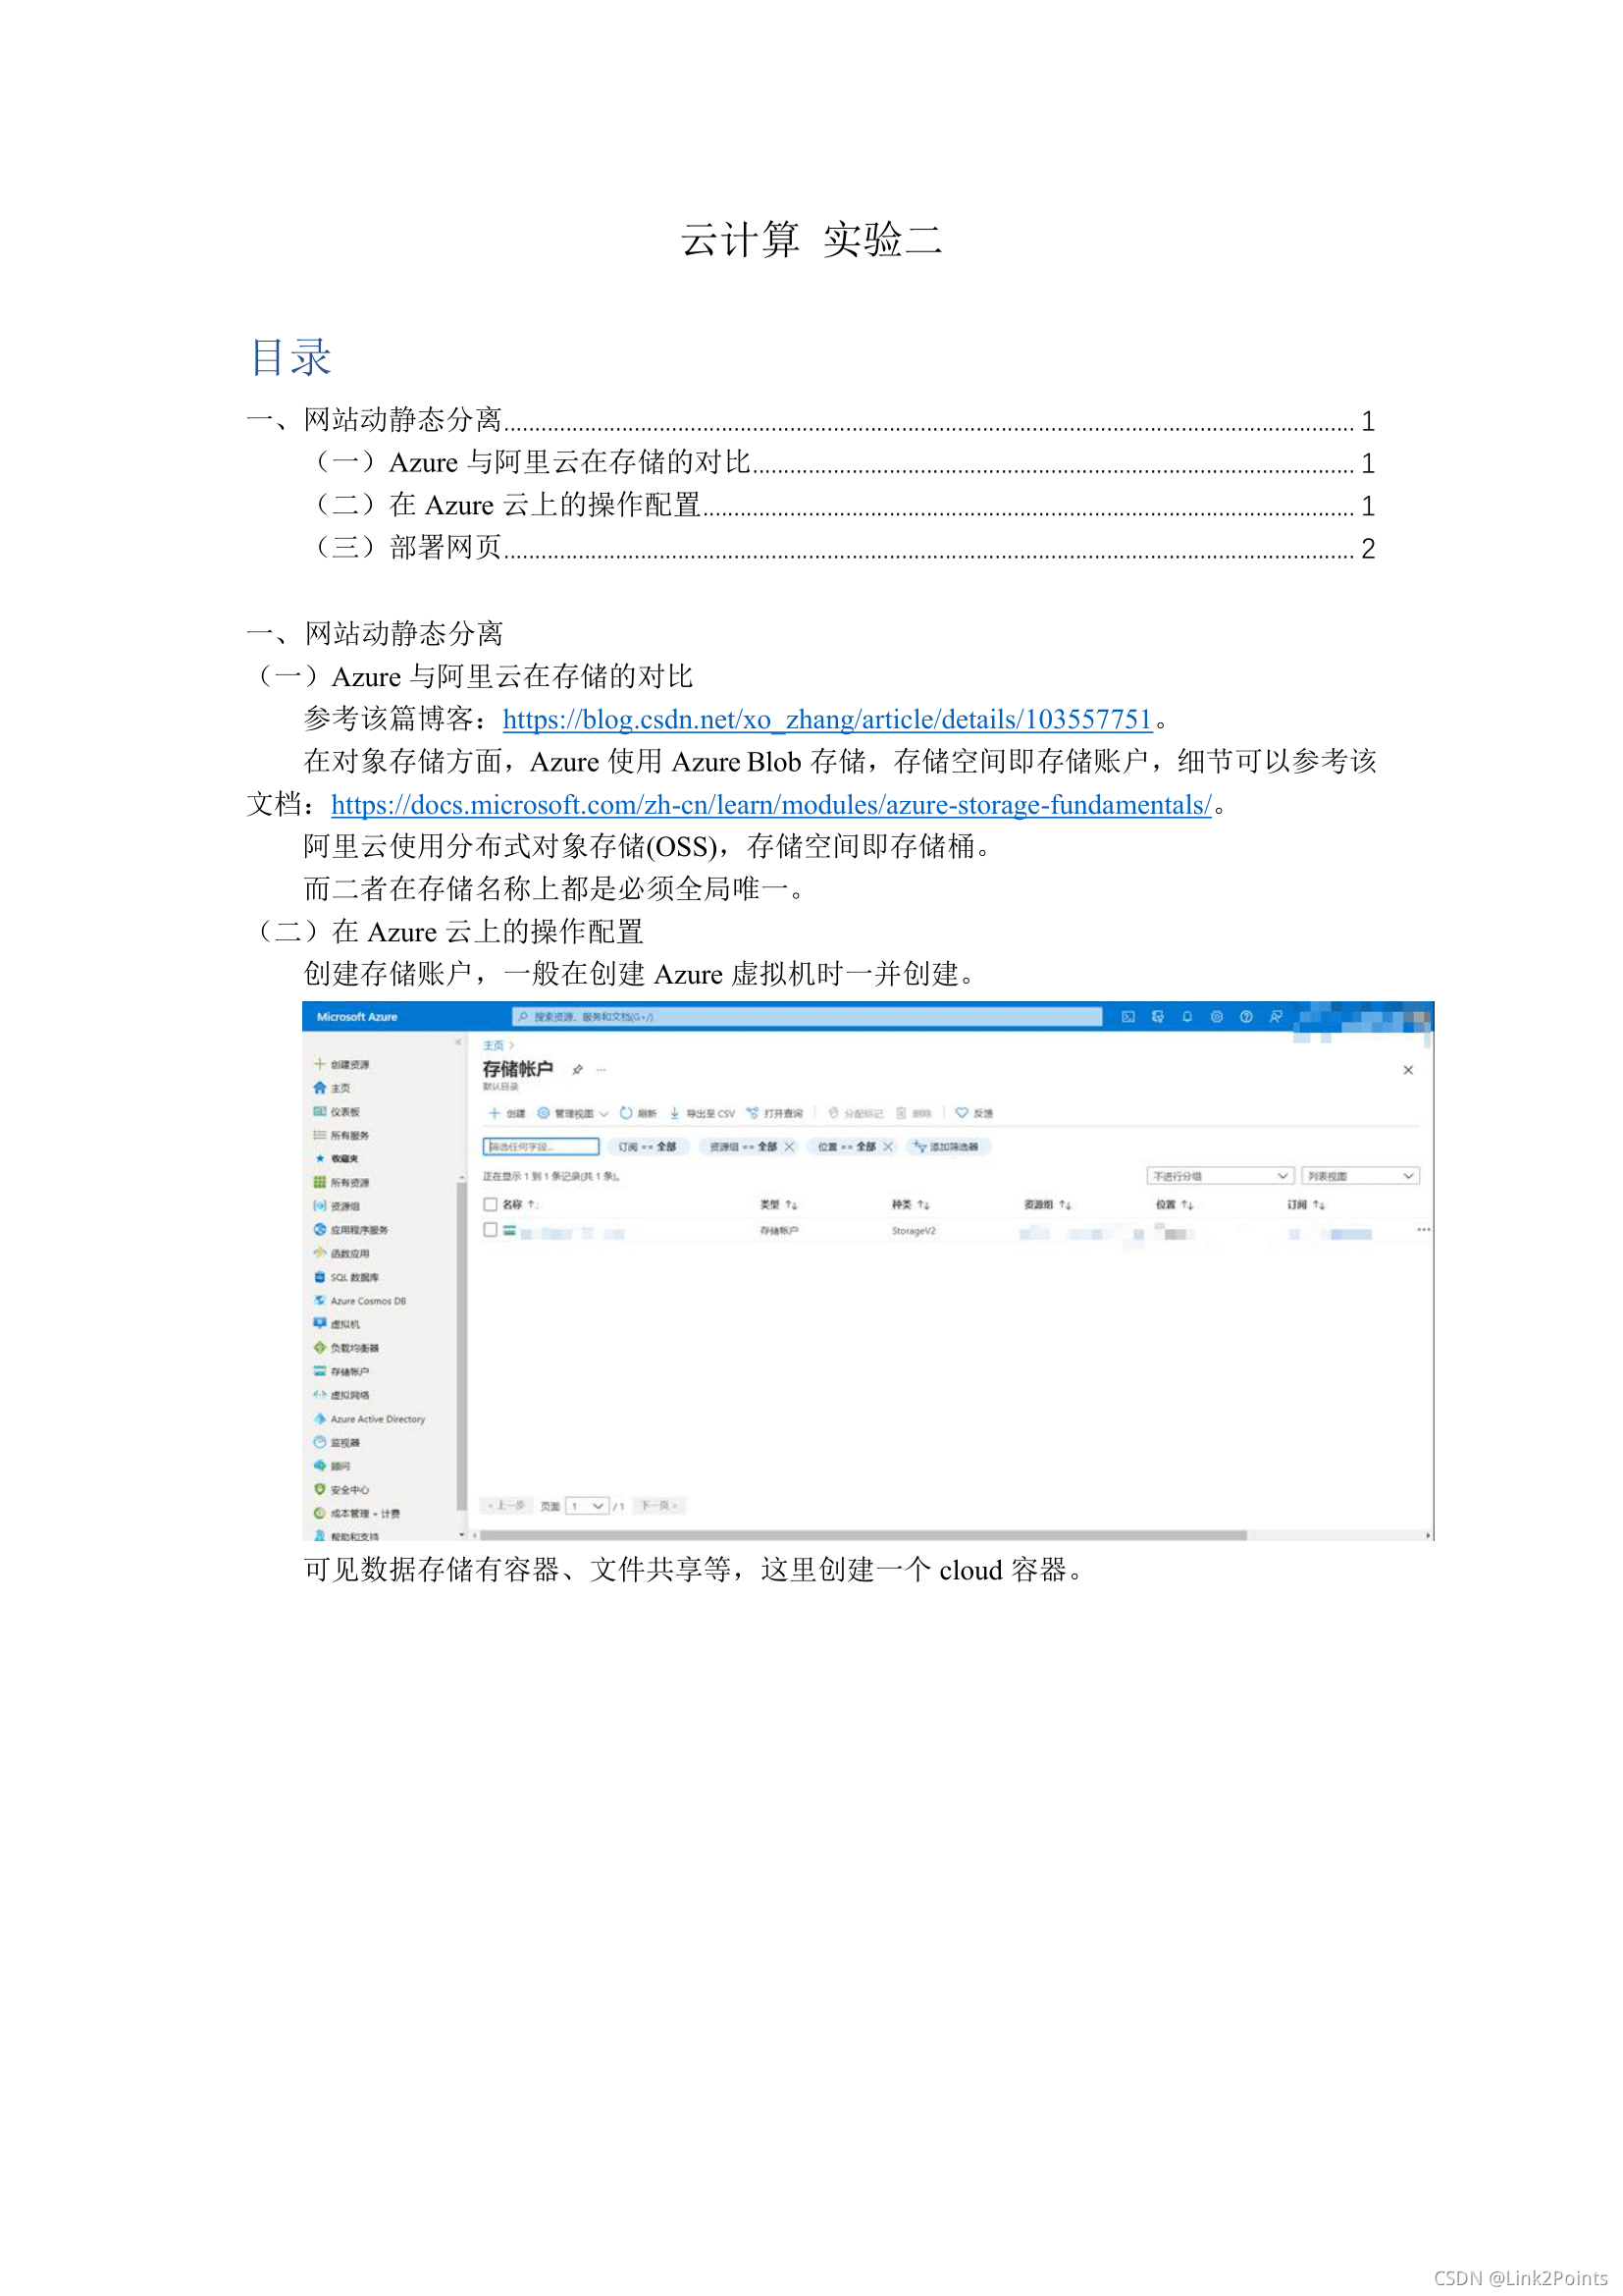Click the help question mark icon

[1246, 1017]
